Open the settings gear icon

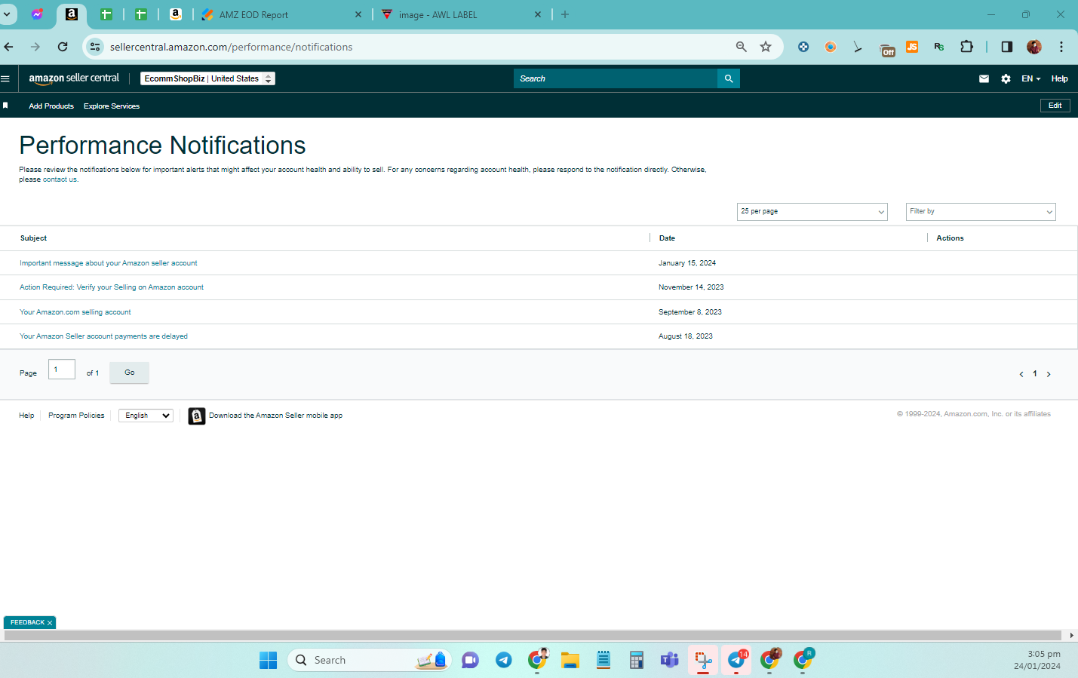pyautogui.click(x=1006, y=78)
